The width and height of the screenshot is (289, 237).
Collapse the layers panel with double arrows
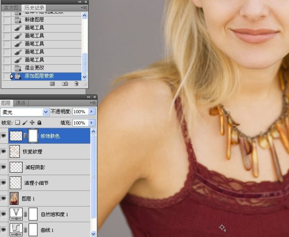point(89,97)
